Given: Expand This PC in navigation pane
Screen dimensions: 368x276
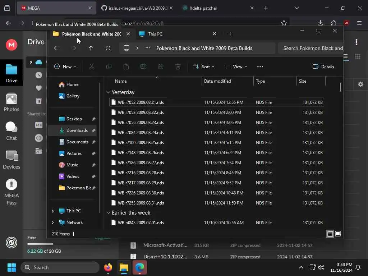Looking at the screenshot, I should pyautogui.click(x=52, y=211).
